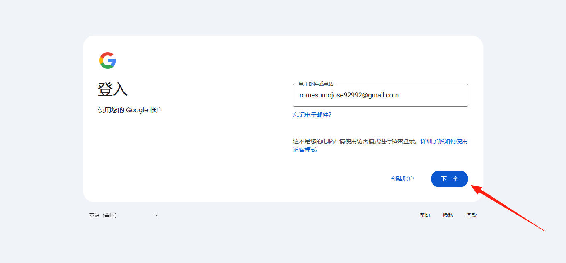This screenshot has height=263, width=566.
Task: View the 隐私 privacy policy link
Action: click(x=448, y=215)
